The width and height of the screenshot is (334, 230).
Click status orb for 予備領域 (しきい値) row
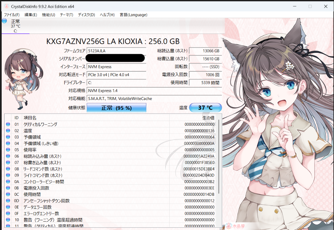[8, 143]
